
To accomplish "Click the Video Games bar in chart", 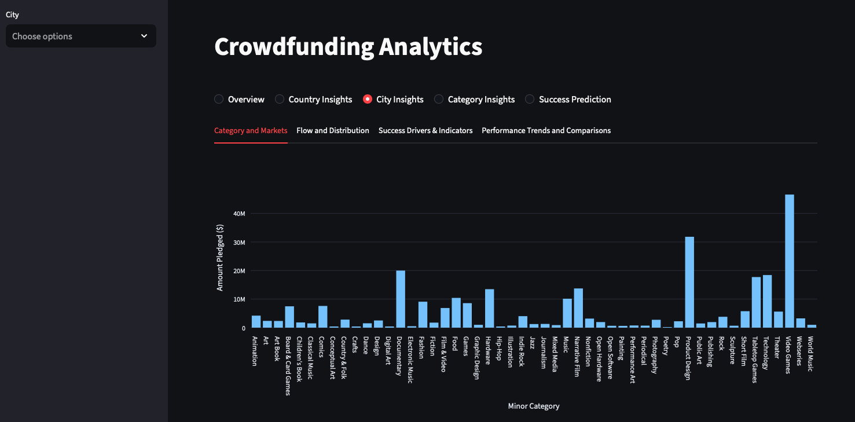I will tap(790, 261).
